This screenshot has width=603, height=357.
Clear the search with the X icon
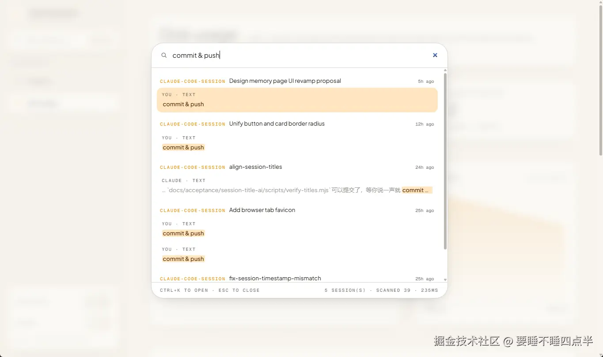click(x=435, y=55)
